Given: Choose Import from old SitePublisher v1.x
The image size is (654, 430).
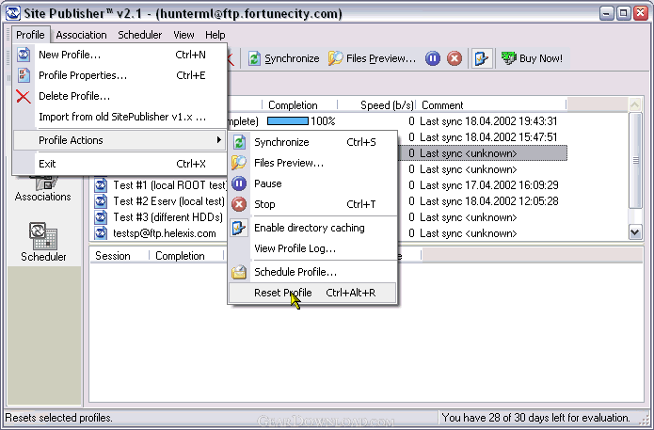Looking at the screenshot, I should coord(120,117).
